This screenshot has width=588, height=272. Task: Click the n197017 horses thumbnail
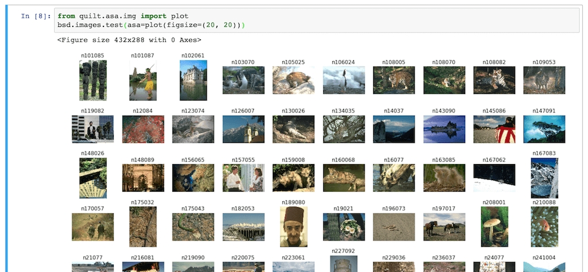[x=444, y=227]
